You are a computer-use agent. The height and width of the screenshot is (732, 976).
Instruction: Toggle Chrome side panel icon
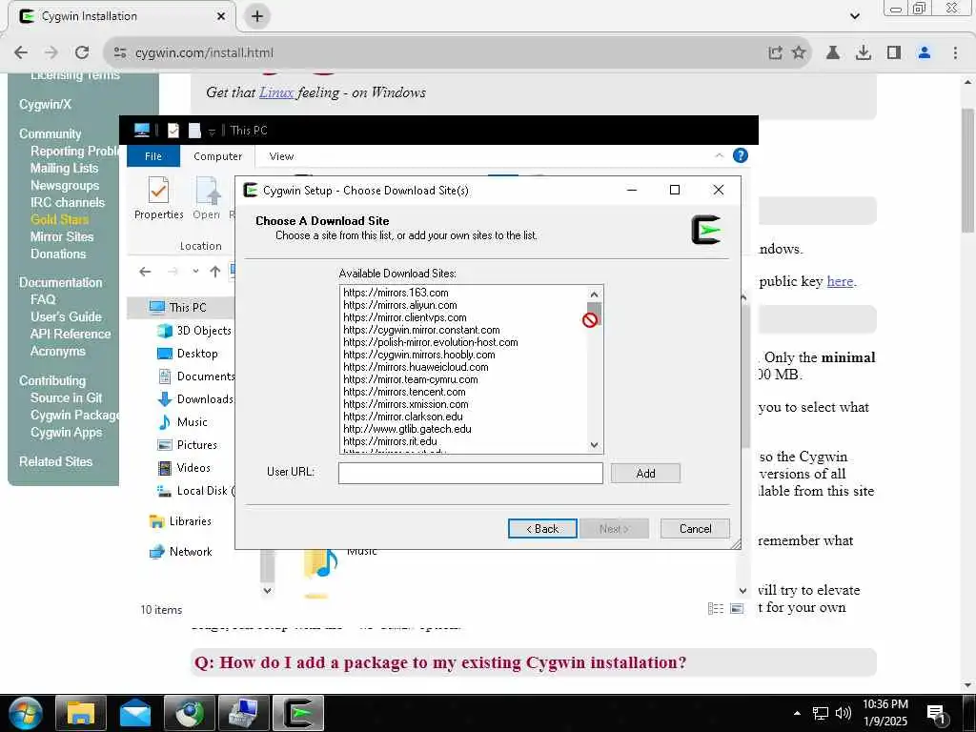[894, 53]
